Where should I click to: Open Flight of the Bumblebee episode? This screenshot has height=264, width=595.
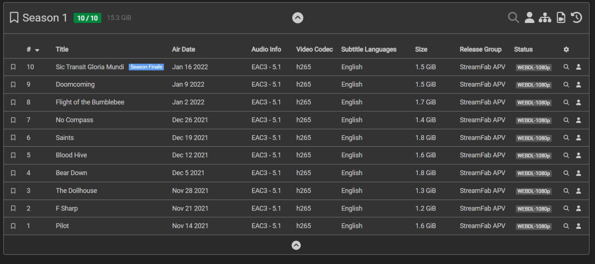(90, 102)
